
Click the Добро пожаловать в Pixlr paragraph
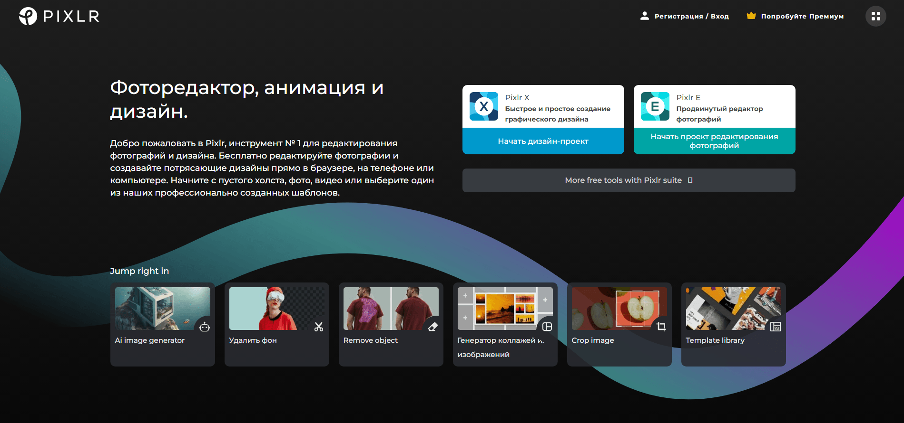coord(272,168)
